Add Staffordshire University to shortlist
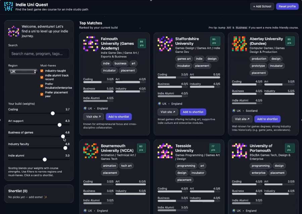Image resolution: width=302 pixels, height=214 pixels. point(193,112)
